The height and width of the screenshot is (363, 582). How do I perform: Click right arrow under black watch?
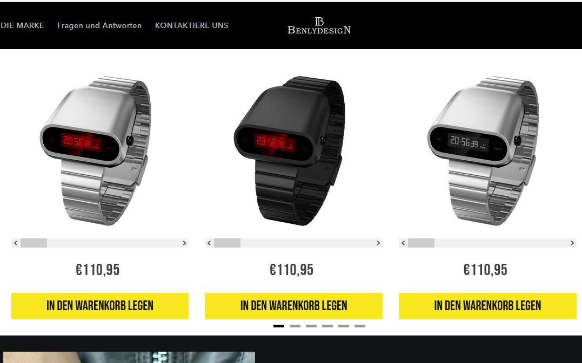(x=378, y=243)
